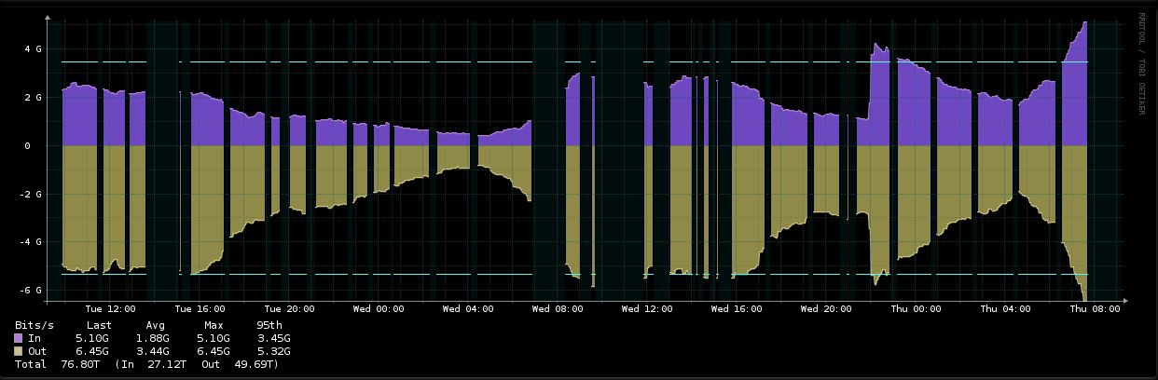
Task: Click the '4 G' y-axis label
Action: [33, 48]
